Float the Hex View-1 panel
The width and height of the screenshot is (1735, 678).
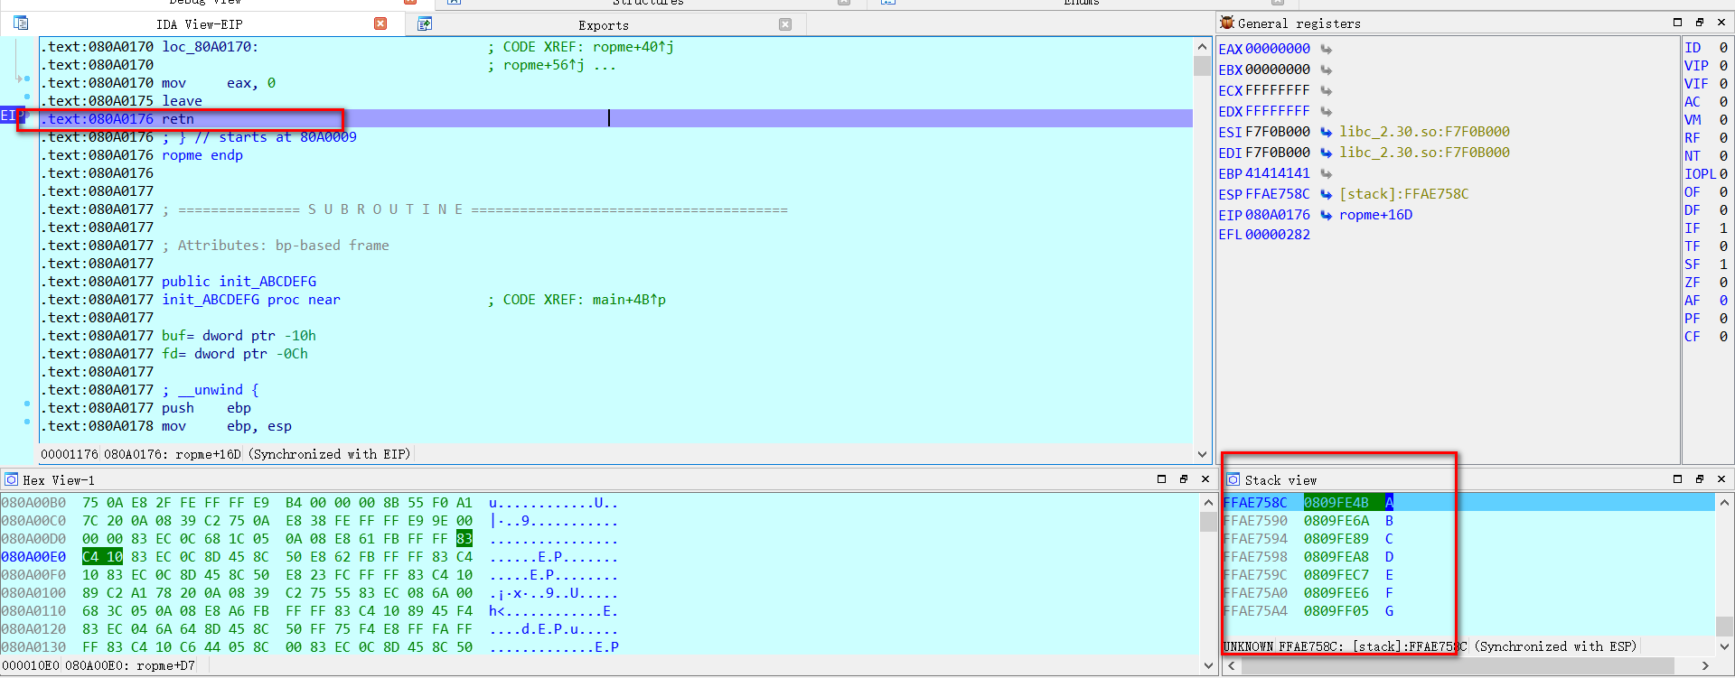(1183, 479)
